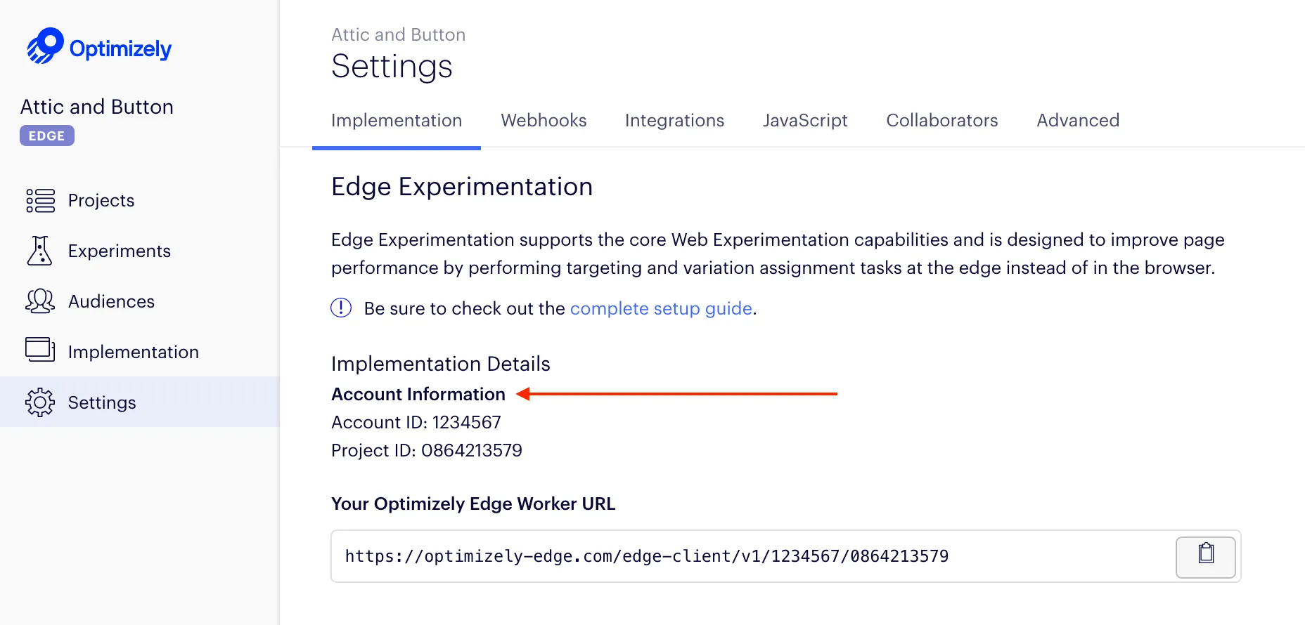Open the Advanced tab

pyautogui.click(x=1078, y=120)
